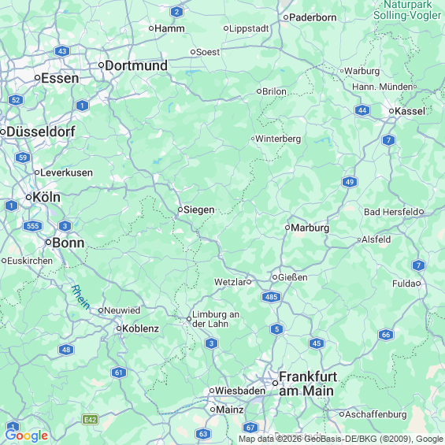This screenshot has width=445, height=445.
Task: Click the A45 highway shield icon
Action: point(317,343)
